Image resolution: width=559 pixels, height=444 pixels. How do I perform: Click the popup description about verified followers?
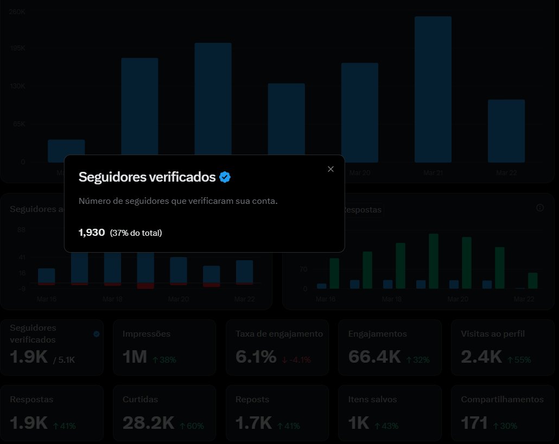click(178, 201)
